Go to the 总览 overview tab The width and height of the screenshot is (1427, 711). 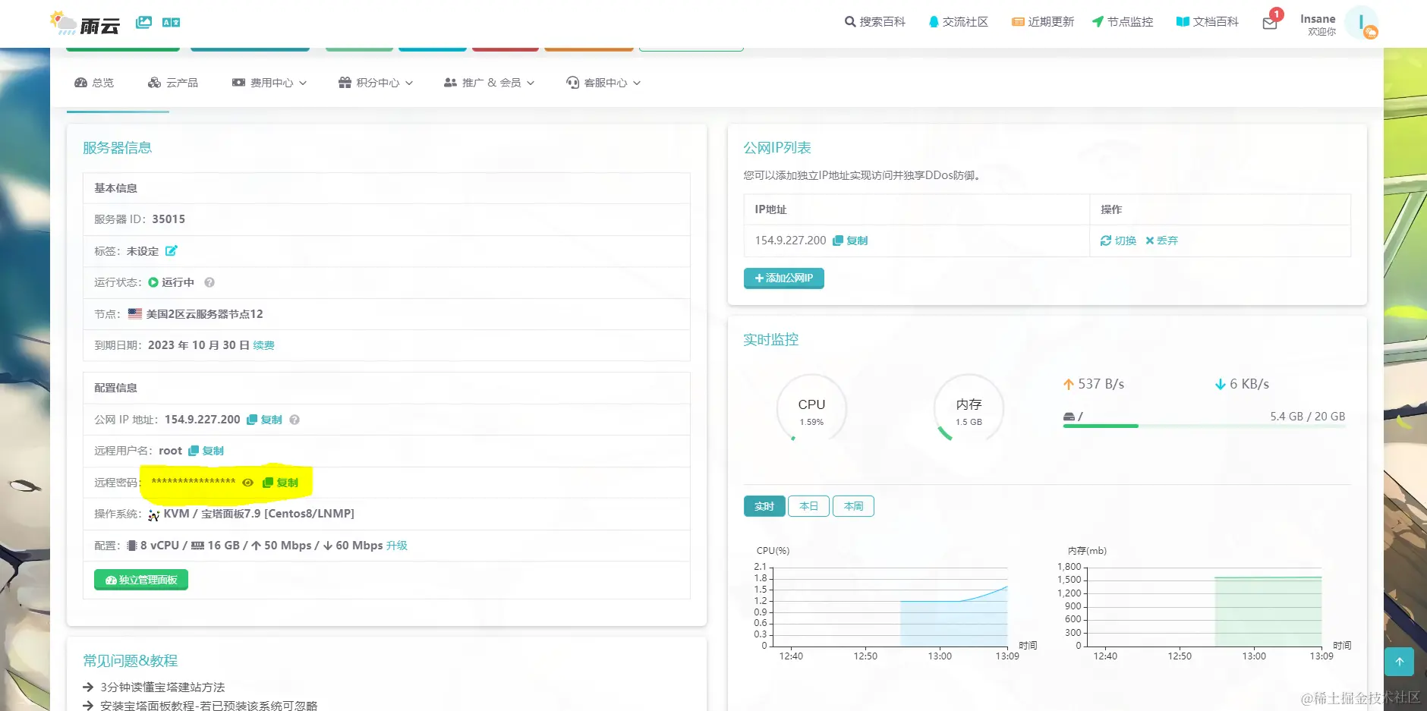point(94,83)
